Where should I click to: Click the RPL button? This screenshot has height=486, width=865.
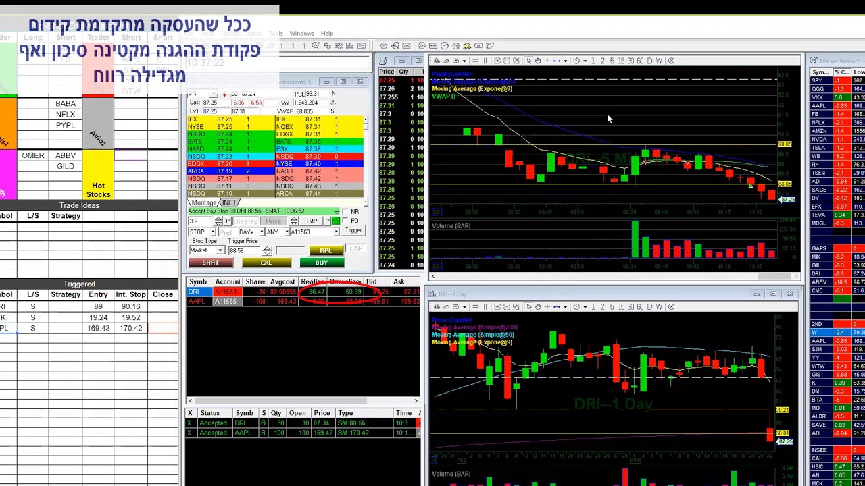click(x=326, y=250)
